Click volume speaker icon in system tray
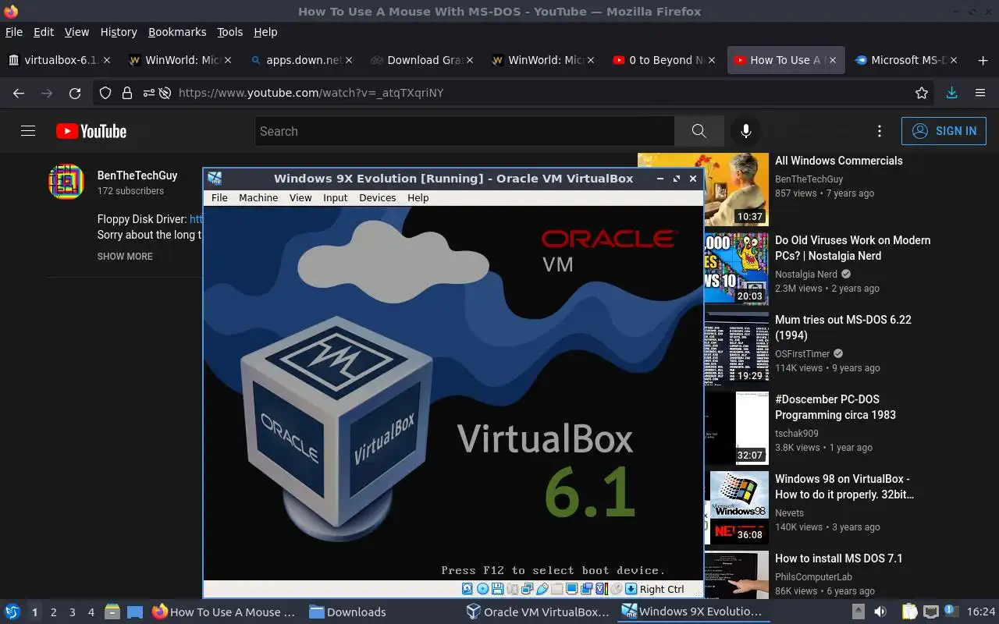The image size is (999, 624). 880,612
